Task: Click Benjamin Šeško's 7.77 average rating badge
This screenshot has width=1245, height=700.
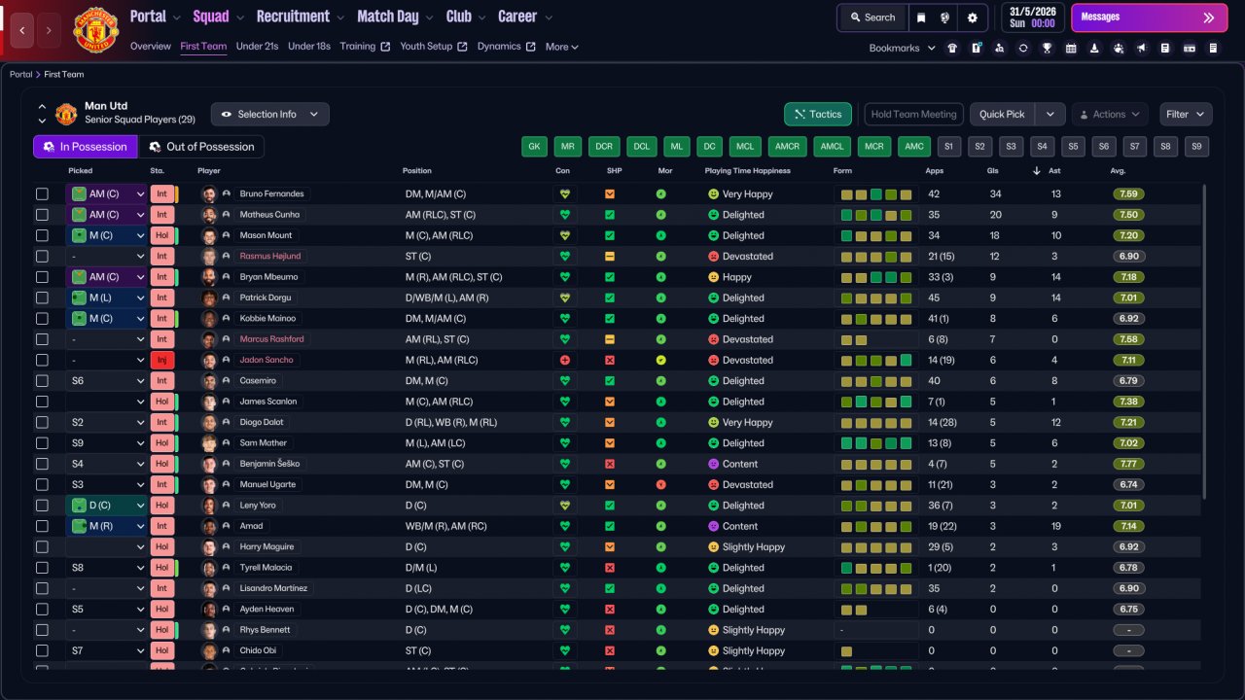Action: pos(1129,465)
